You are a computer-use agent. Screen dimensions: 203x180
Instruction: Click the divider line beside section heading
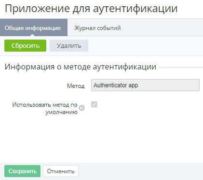(180, 67)
